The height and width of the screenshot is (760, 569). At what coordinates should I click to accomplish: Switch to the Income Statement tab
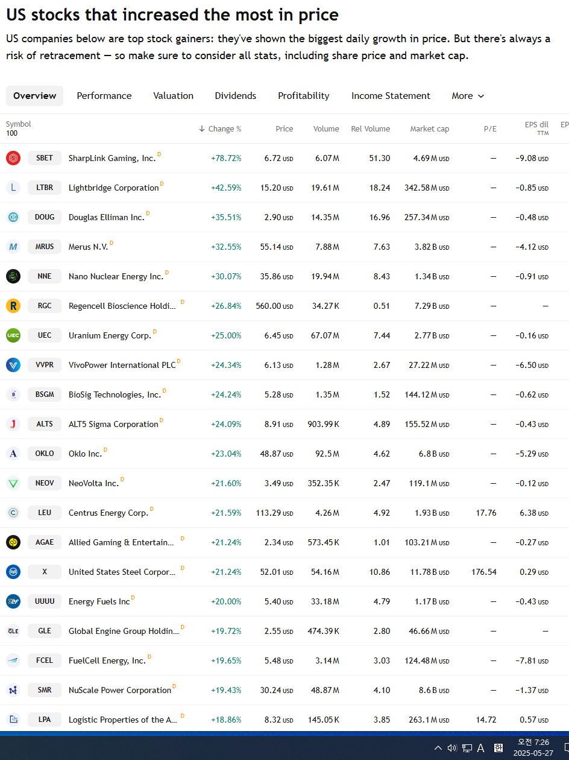coord(391,96)
